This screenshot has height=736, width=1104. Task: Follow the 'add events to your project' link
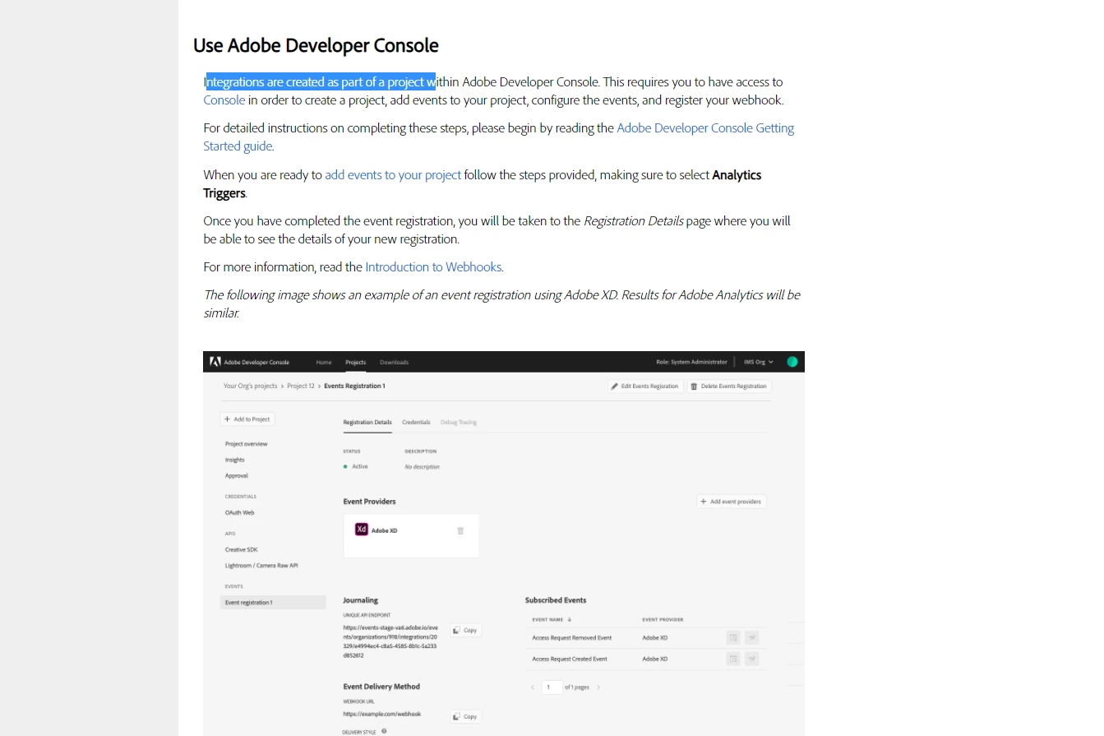coord(393,175)
